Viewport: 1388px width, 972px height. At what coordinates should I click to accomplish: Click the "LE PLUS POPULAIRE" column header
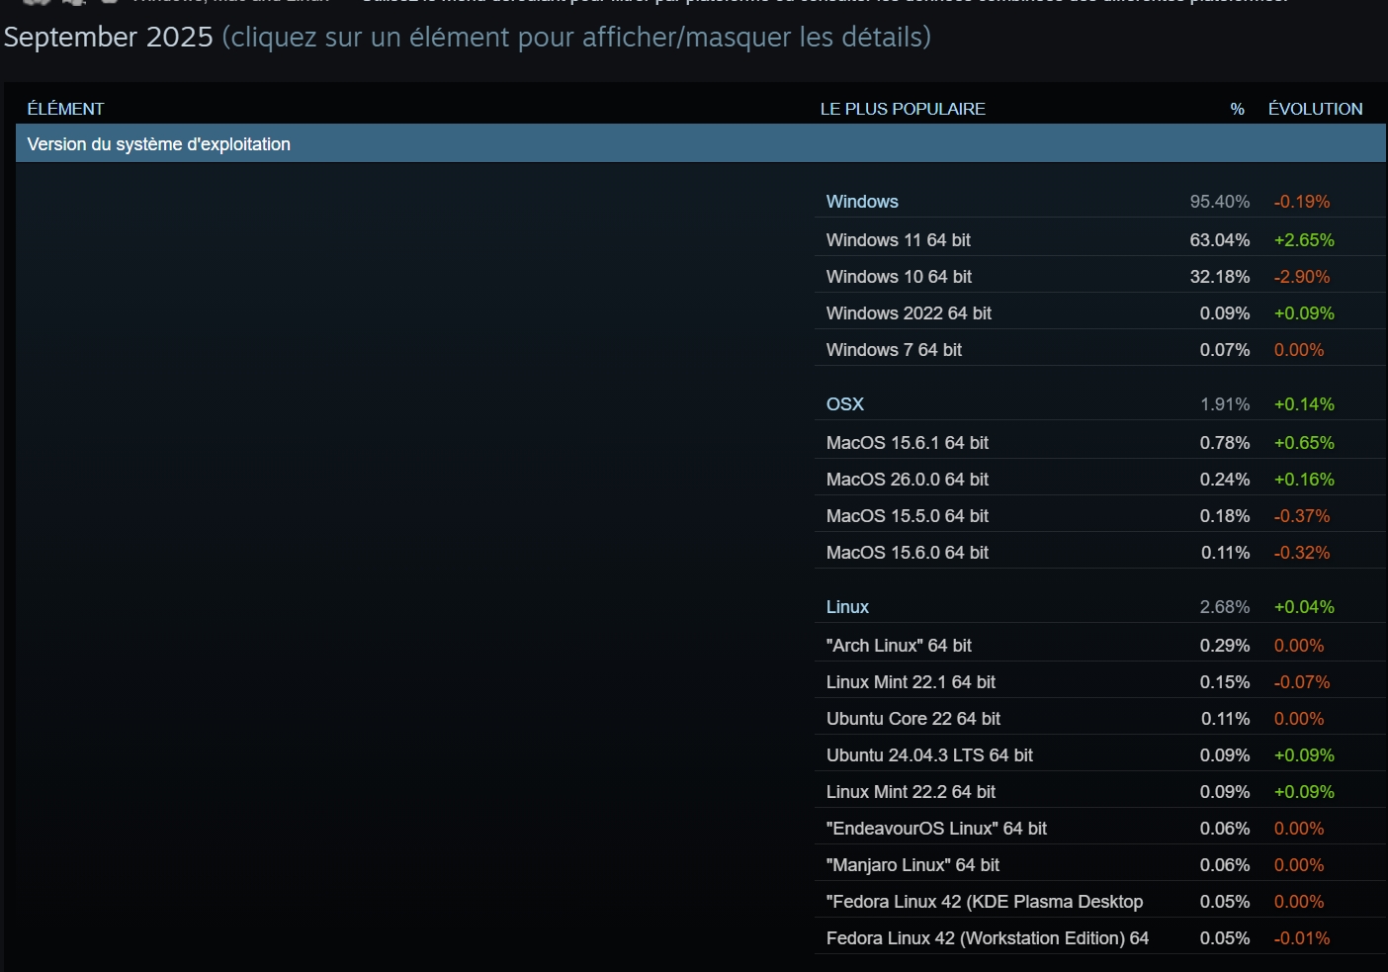tap(903, 109)
